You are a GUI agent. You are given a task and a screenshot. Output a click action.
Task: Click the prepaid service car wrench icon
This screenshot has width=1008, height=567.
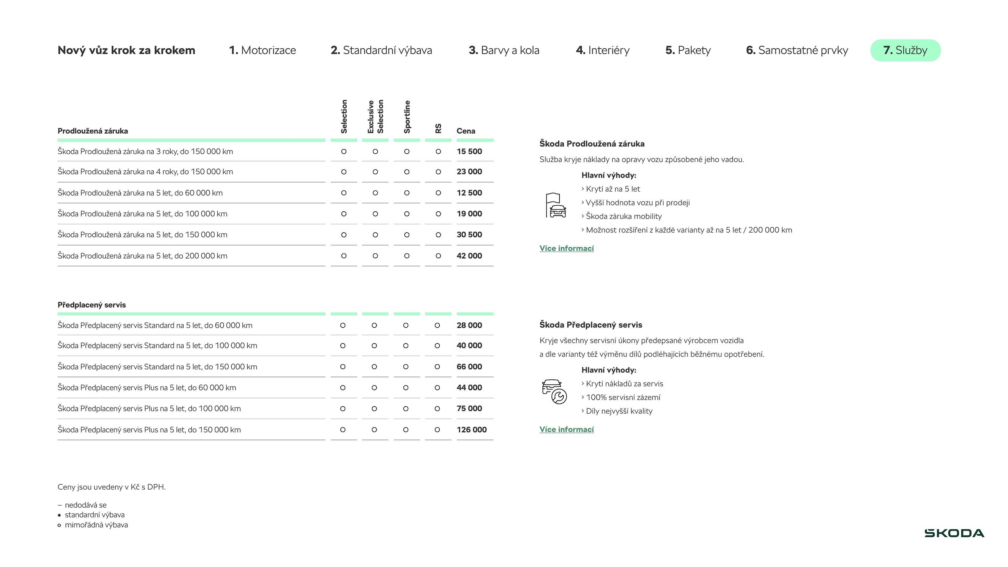click(554, 391)
